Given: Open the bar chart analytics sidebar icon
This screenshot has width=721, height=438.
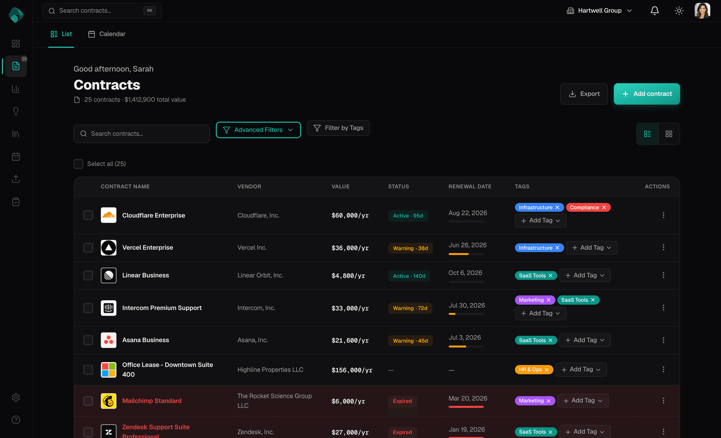Looking at the screenshot, I should pos(16,89).
